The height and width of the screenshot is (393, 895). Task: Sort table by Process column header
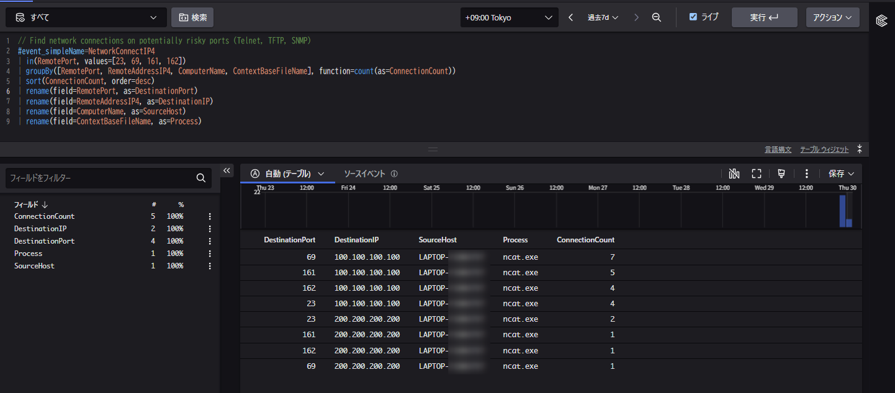click(x=515, y=240)
